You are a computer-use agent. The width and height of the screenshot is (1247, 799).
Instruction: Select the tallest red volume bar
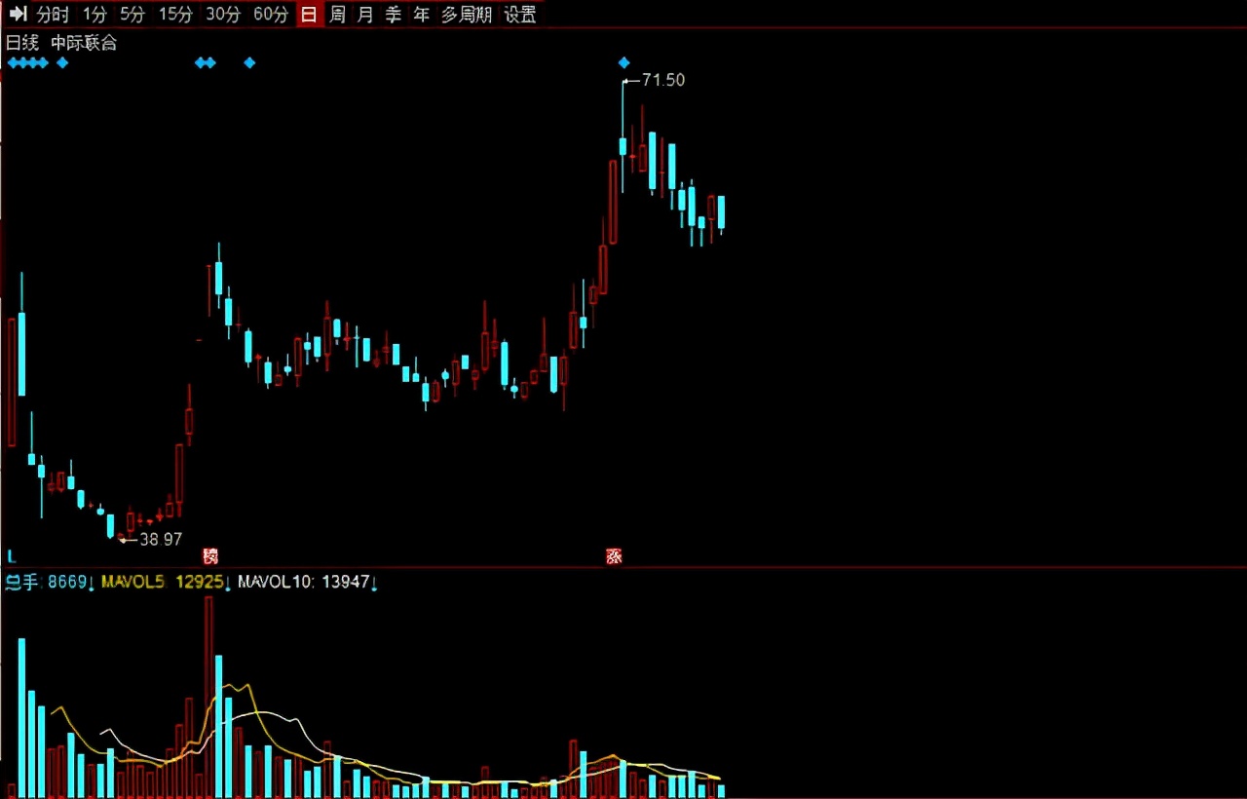point(208,698)
